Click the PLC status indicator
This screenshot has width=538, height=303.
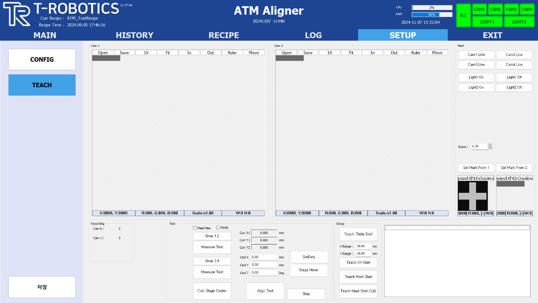pyautogui.click(x=463, y=15)
